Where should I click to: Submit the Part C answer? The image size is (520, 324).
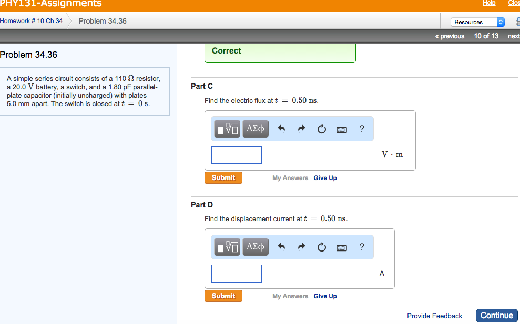click(x=223, y=177)
